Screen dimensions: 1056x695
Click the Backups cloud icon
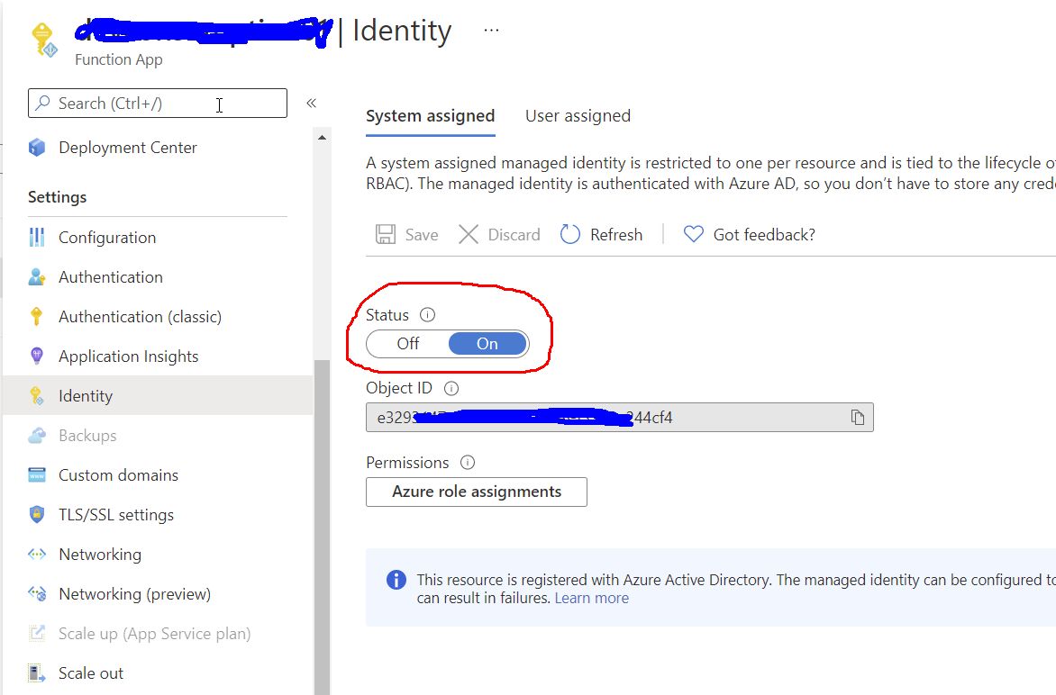point(37,436)
